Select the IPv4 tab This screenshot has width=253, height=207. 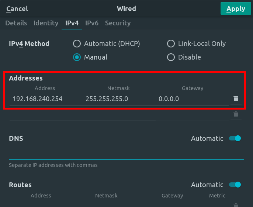click(x=72, y=23)
